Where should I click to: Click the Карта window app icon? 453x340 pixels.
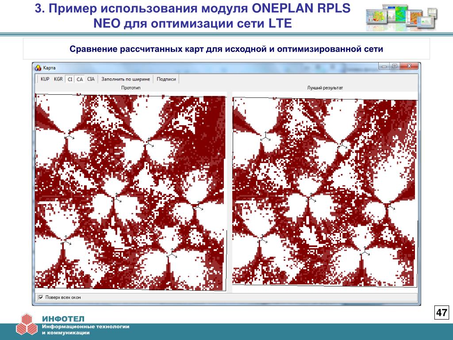pos(38,68)
